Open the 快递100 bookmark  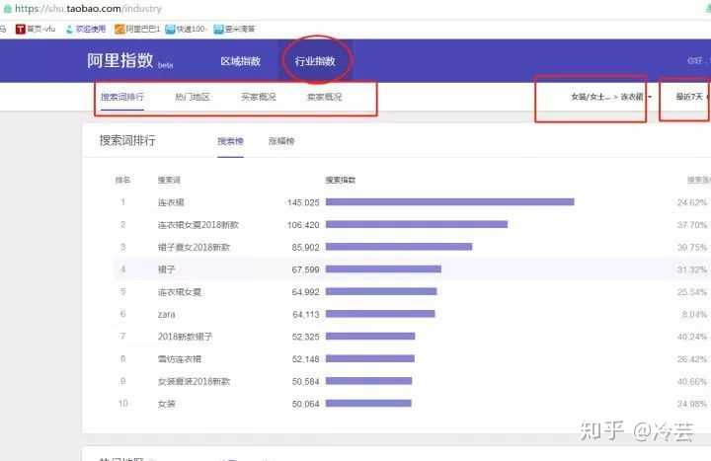click(x=187, y=29)
